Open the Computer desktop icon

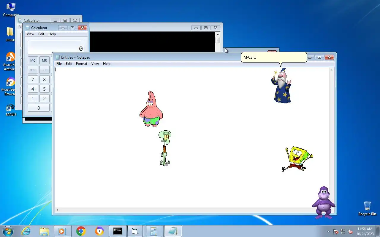pos(11,9)
